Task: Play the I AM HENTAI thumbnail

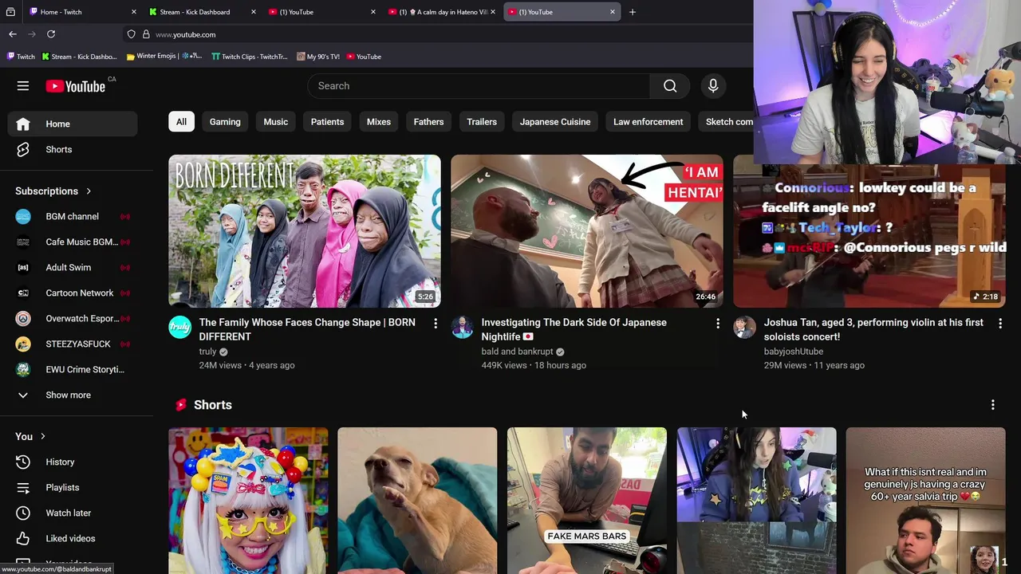Action: coord(587,231)
